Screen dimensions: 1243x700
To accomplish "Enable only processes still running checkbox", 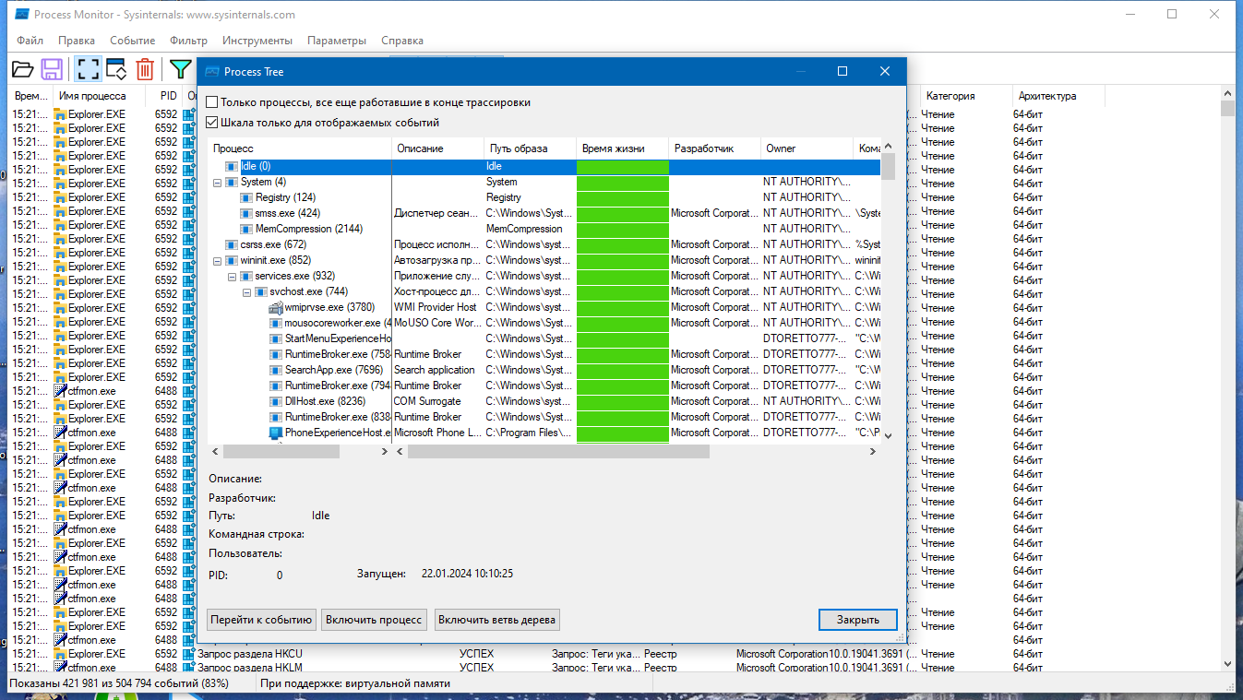I will pyautogui.click(x=212, y=102).
